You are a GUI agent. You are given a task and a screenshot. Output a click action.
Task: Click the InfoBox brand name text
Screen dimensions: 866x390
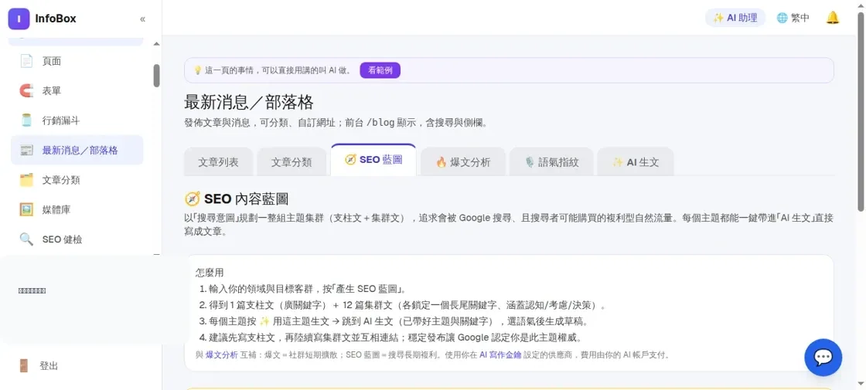[x=55, y=19]
